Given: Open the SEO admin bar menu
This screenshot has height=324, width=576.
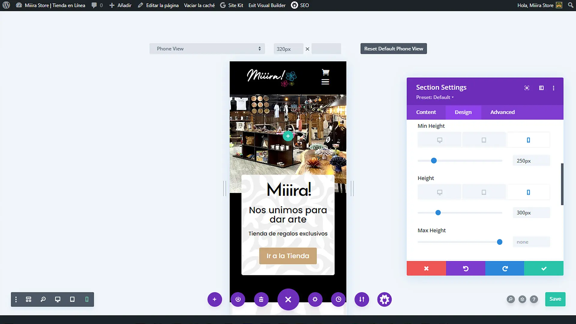Looking at the screenshot, I should coord(300,5).
